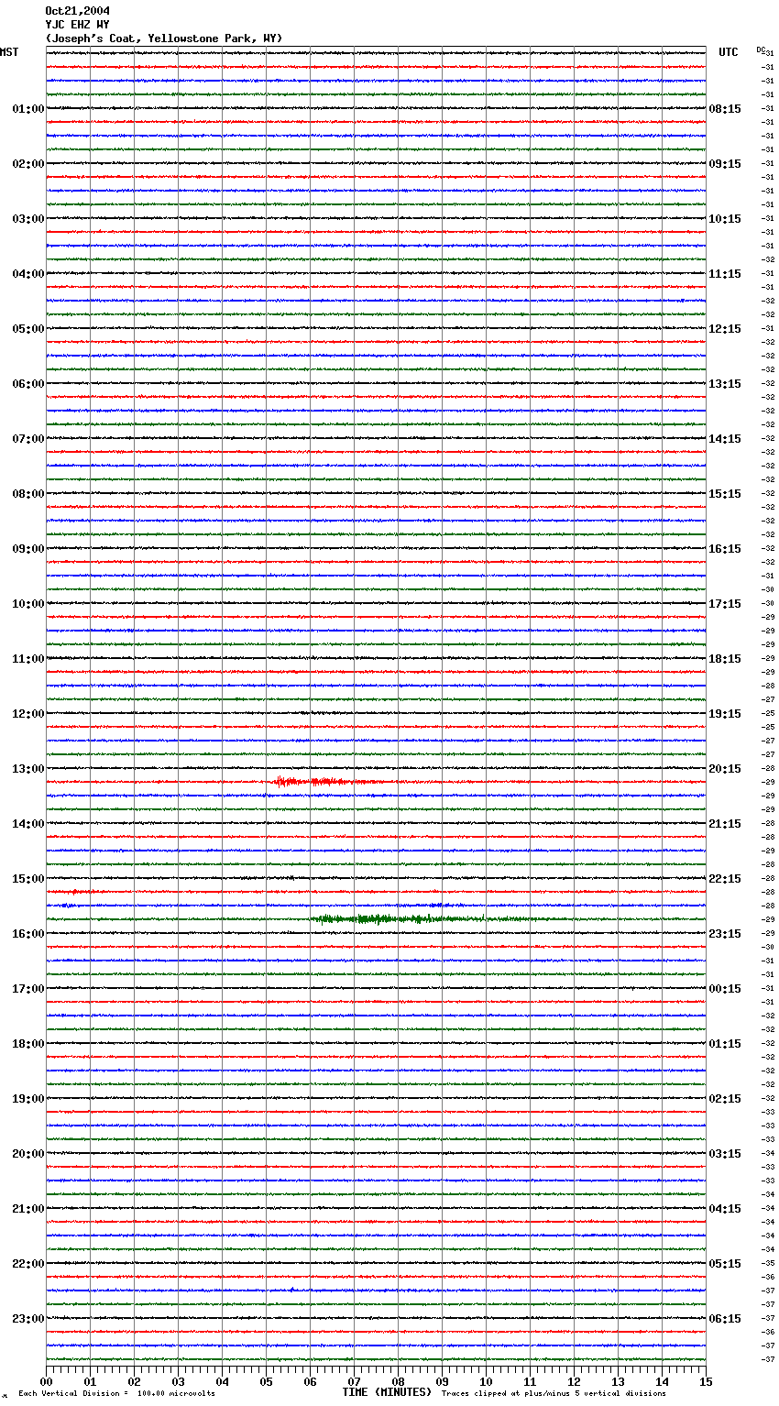
Task: Click the 18:00 MST time label
Action: click(x=28, y=1044)
